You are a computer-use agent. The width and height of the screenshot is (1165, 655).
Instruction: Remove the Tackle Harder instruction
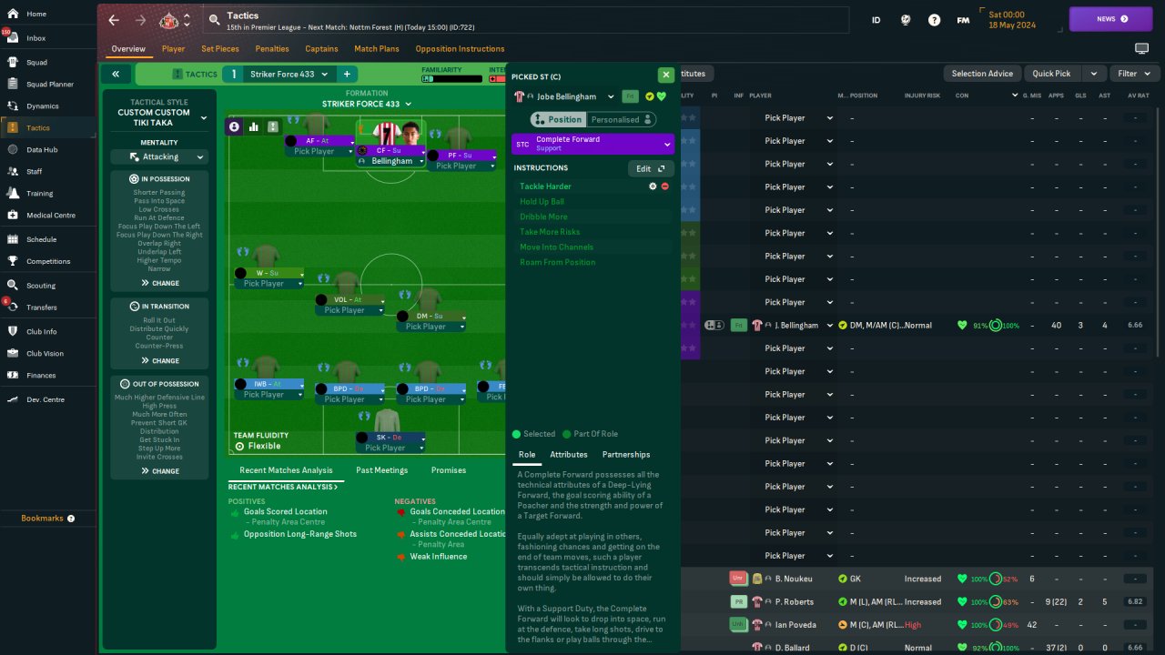(x=665, y=186)
